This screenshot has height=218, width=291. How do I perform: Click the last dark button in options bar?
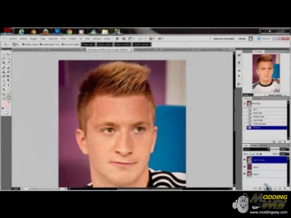[x=142, y=45]
